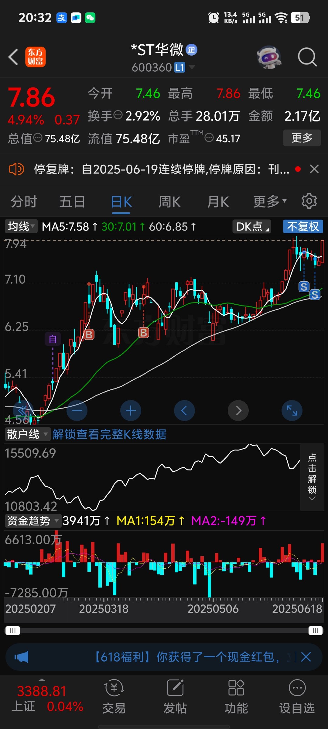Toggle the DK点 indicator
The image size is (328, 729).
252,227
